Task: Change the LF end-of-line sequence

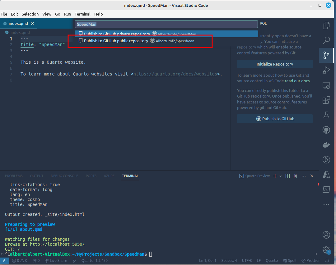Action: coord(259,261)
